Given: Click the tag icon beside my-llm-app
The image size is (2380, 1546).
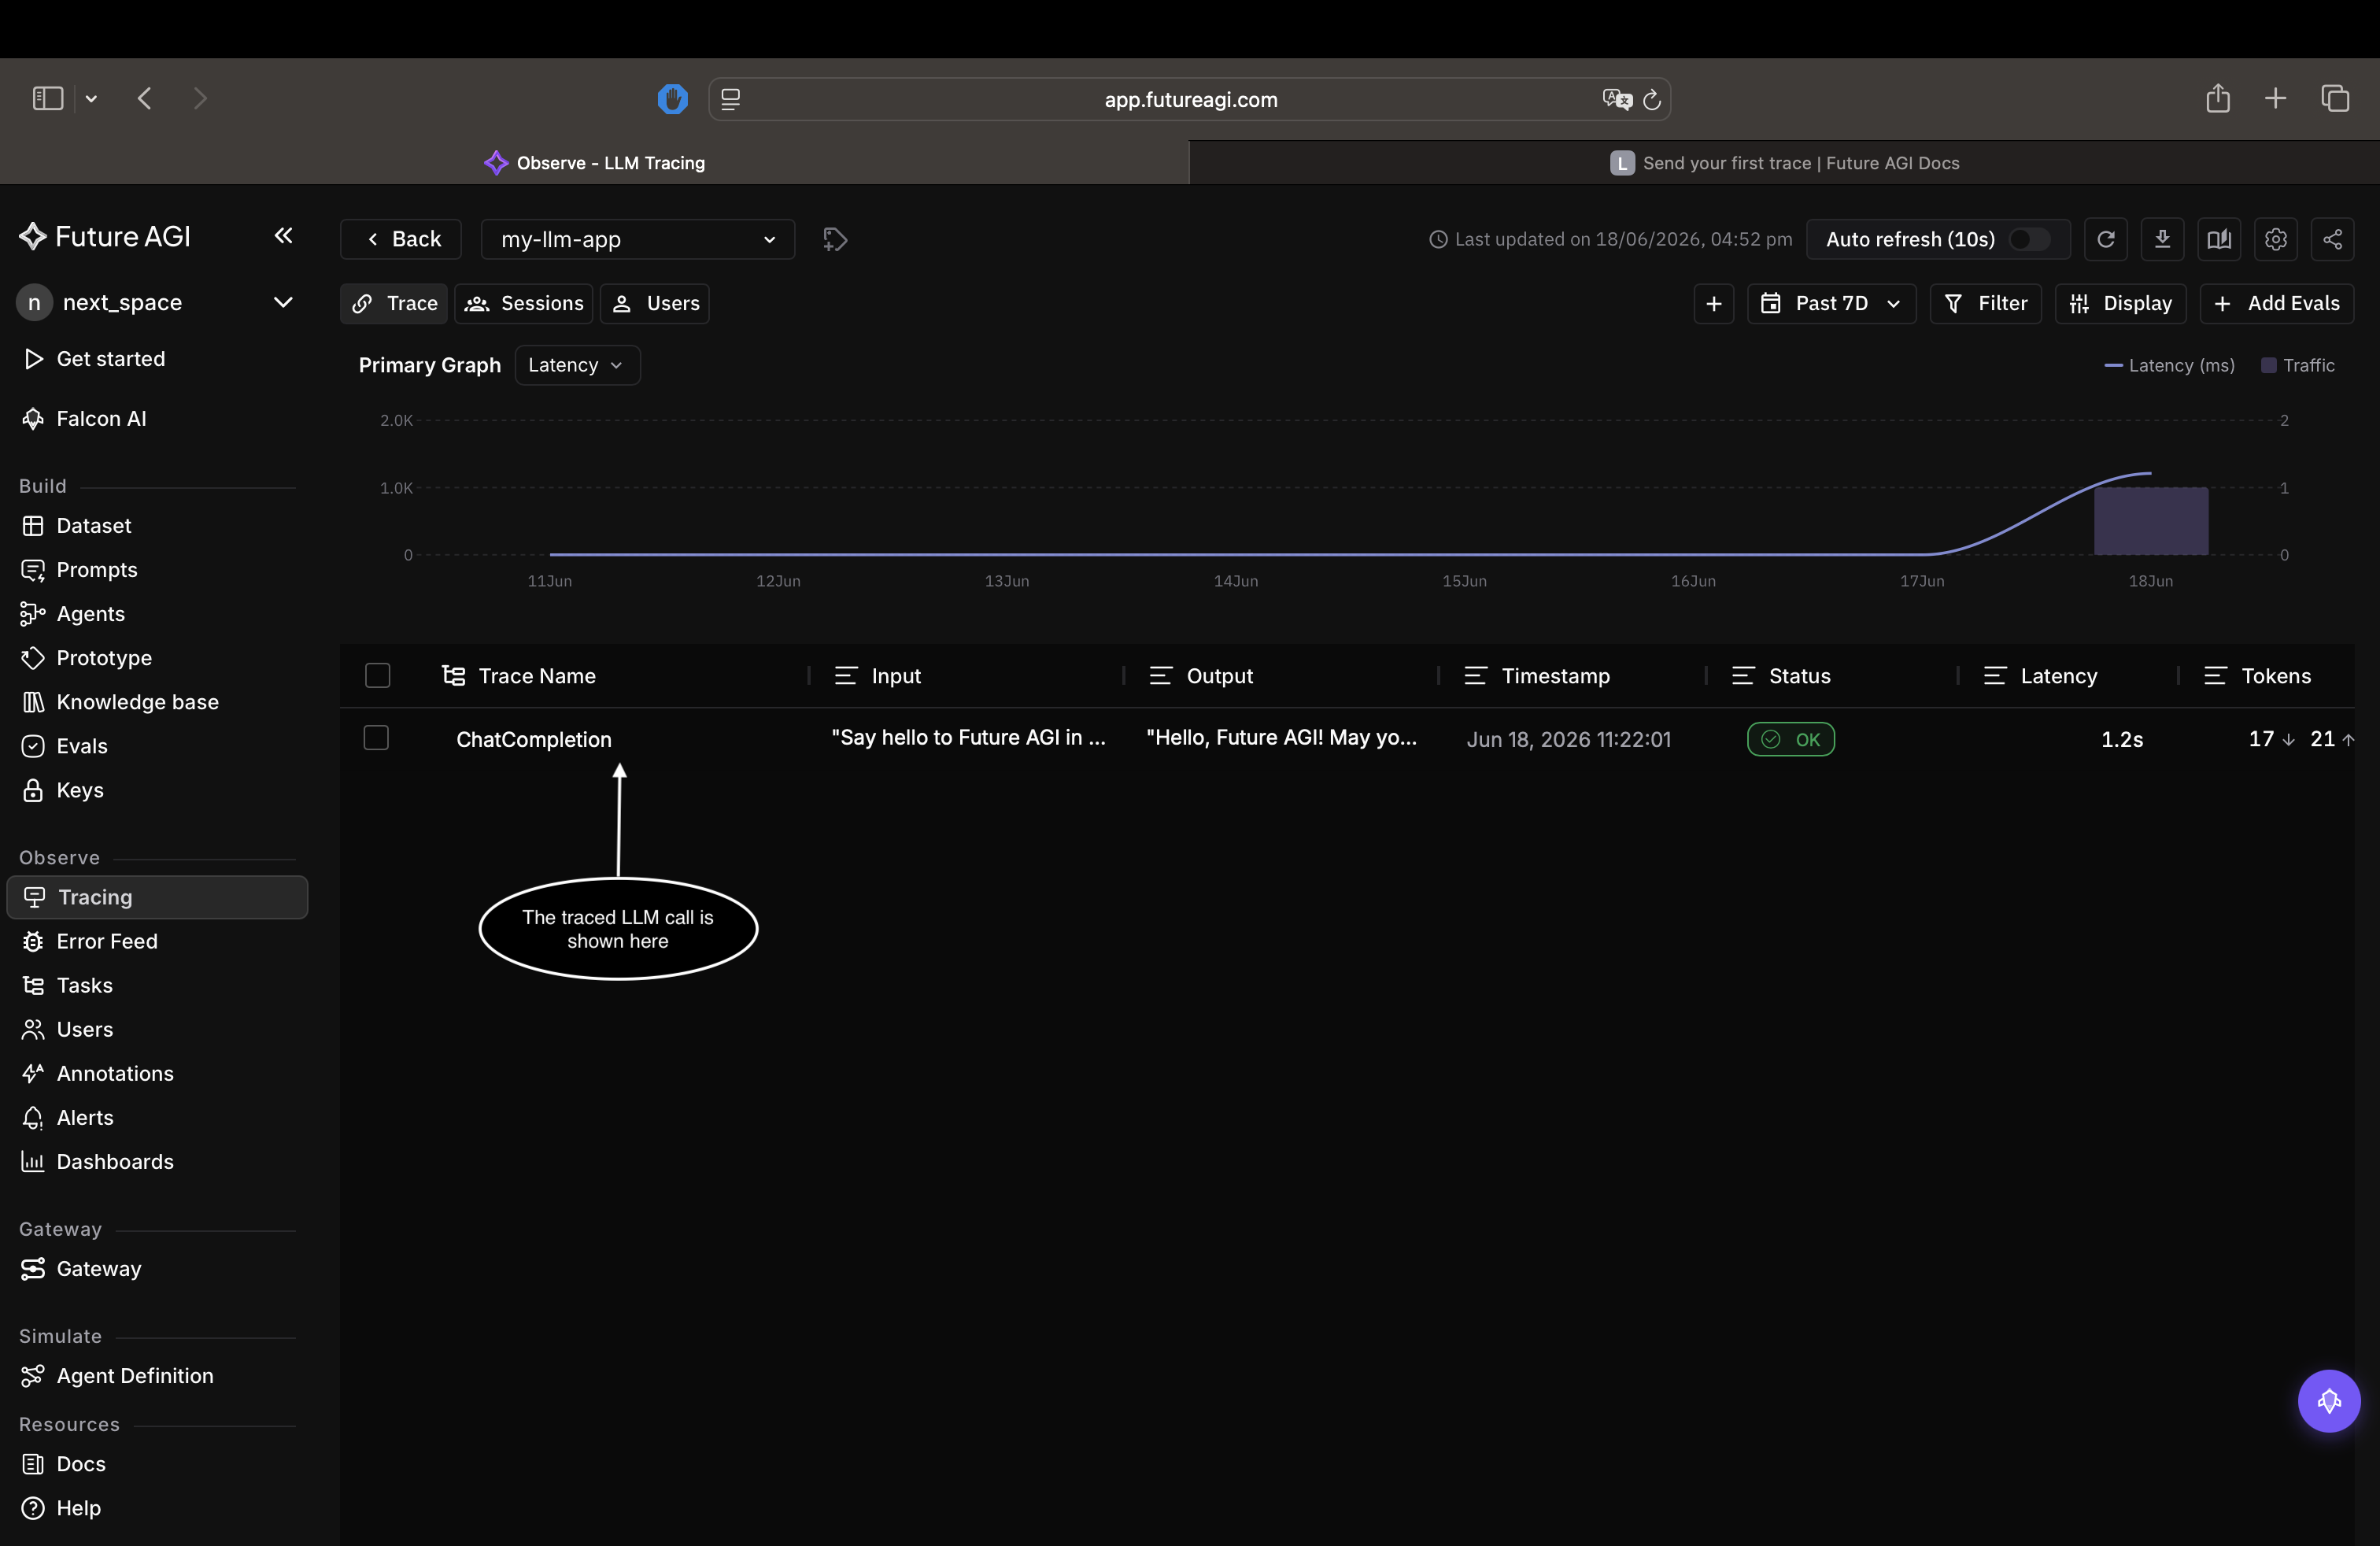Looking at the screenshot, I should point(835,239).
